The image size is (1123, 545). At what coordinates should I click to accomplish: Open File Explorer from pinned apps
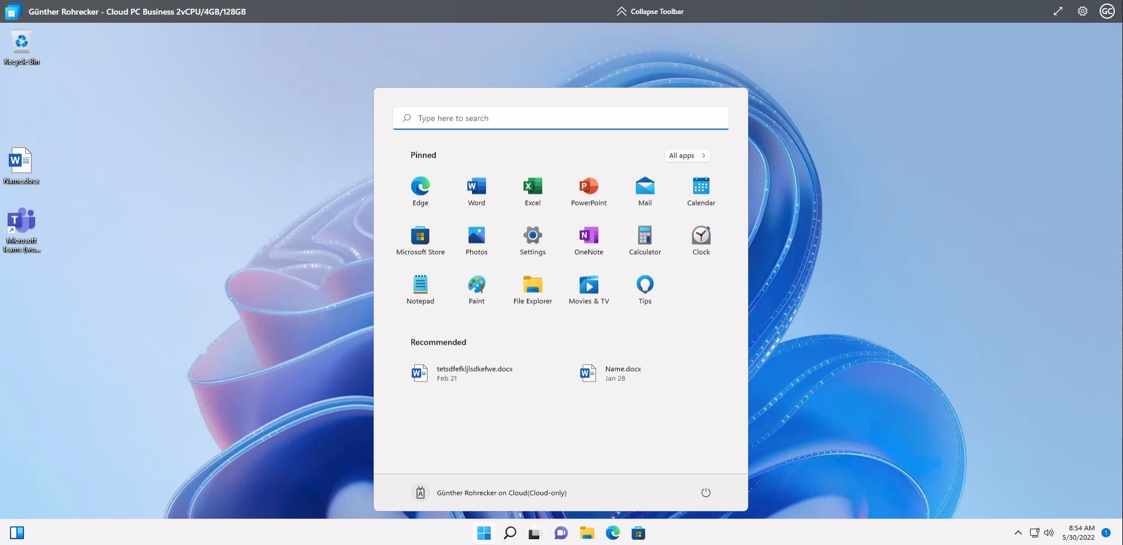pyautogui.click(x=532, y=289)
